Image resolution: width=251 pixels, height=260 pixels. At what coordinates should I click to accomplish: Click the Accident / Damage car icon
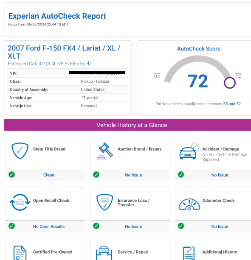tap(189, 151)
